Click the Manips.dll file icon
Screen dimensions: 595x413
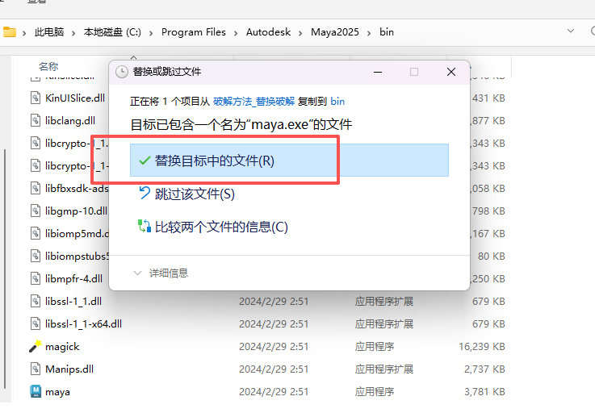tap(36, 369)
